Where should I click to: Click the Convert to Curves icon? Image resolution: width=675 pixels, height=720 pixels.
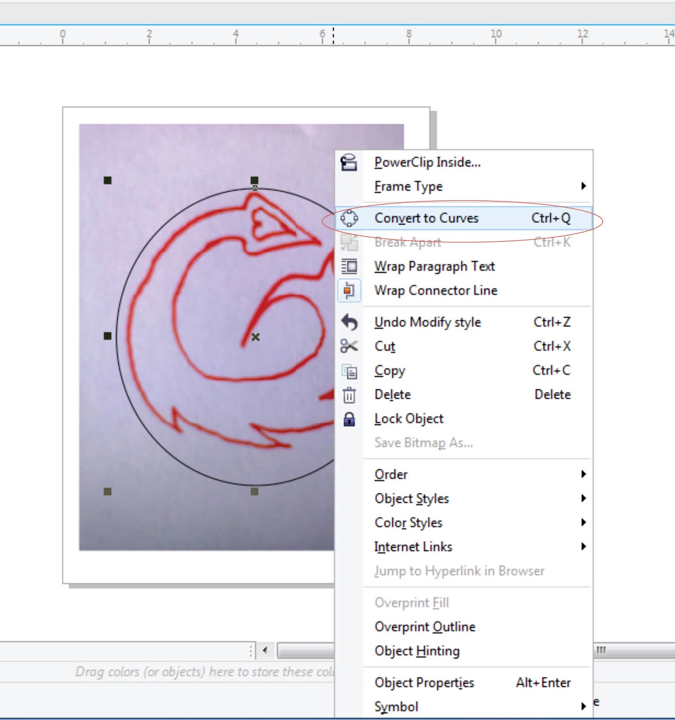349,218
